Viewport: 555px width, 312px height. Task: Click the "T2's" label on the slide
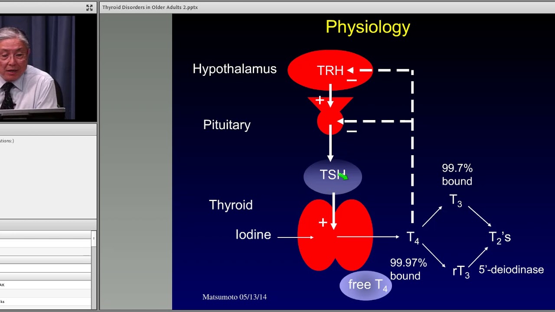(x=499, y=237)
